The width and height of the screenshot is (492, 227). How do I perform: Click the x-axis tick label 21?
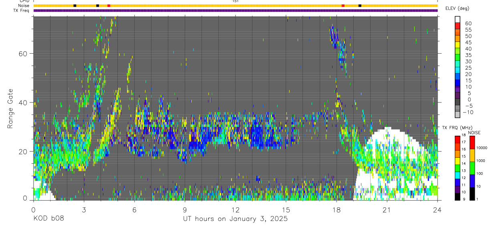pyautogui.click(x=387, y=210)
